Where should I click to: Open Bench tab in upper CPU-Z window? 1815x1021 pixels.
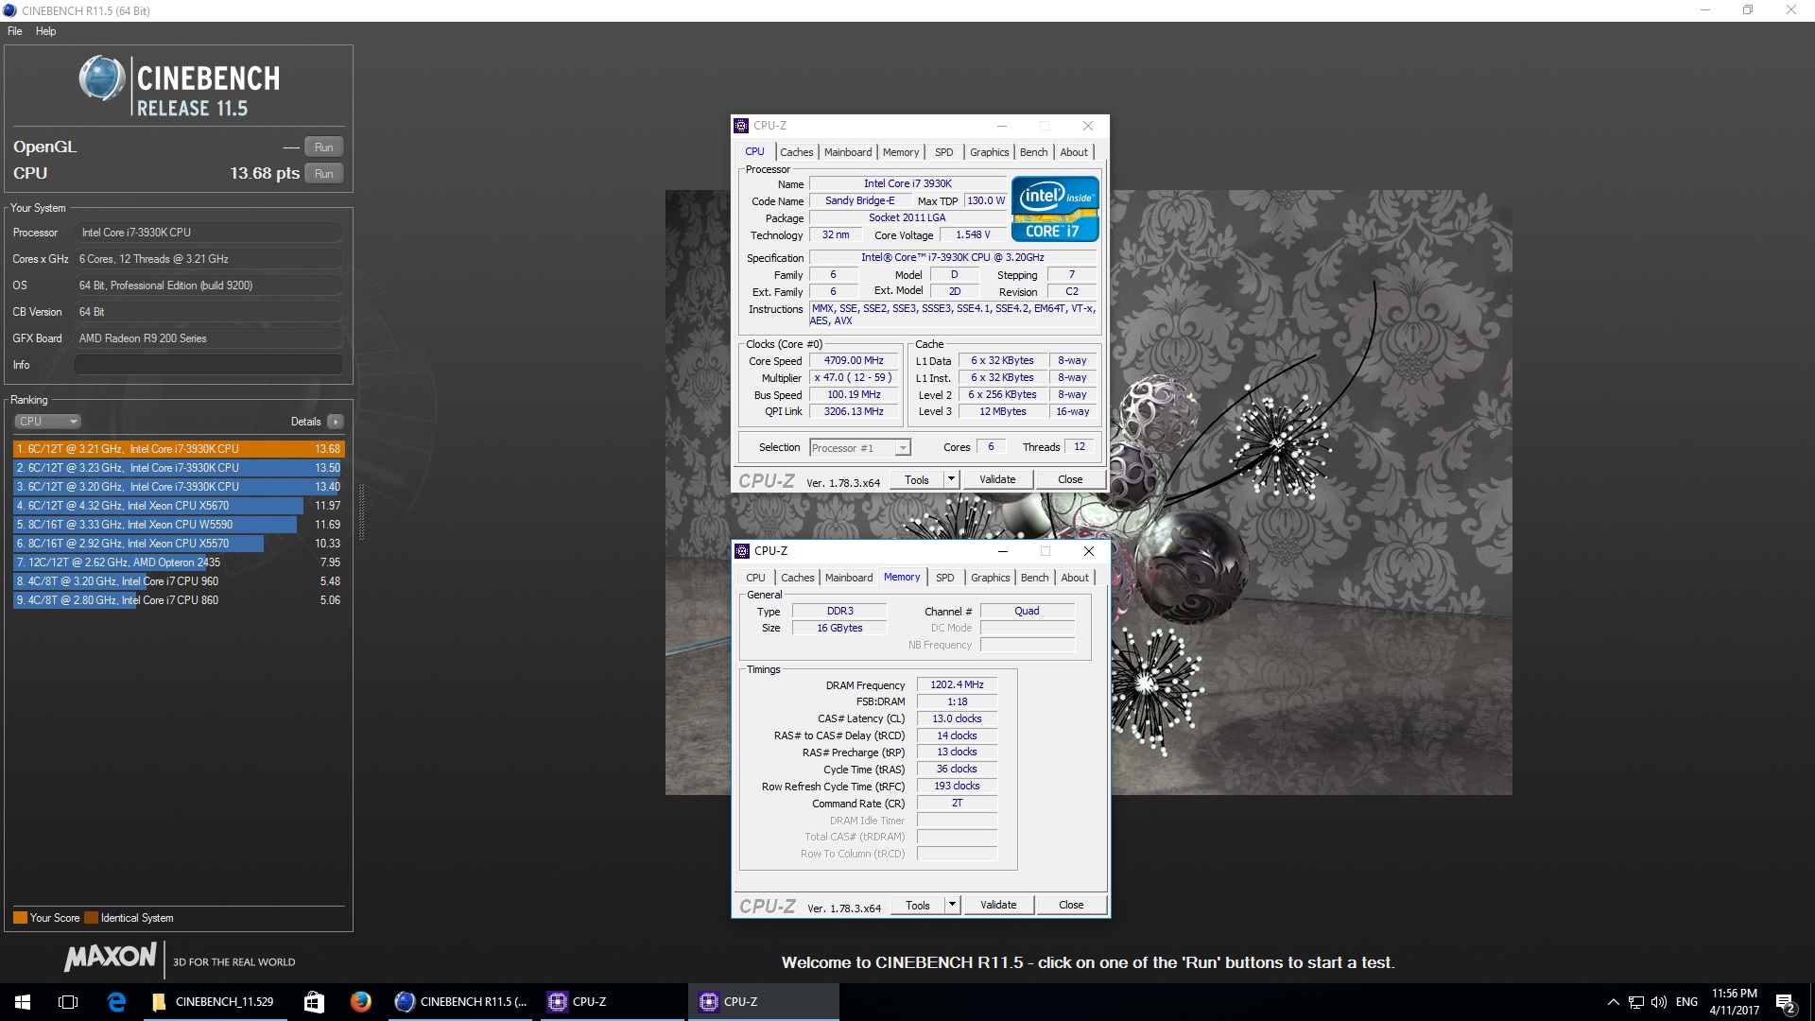point(1034,152)
